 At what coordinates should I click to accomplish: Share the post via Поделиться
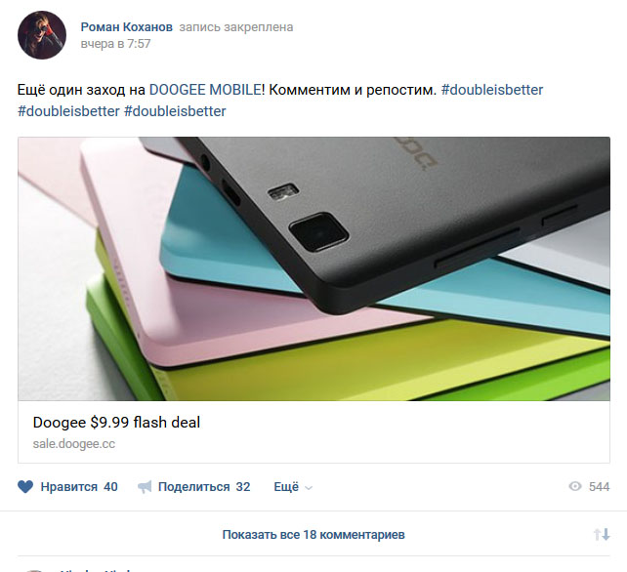[194, 487]
